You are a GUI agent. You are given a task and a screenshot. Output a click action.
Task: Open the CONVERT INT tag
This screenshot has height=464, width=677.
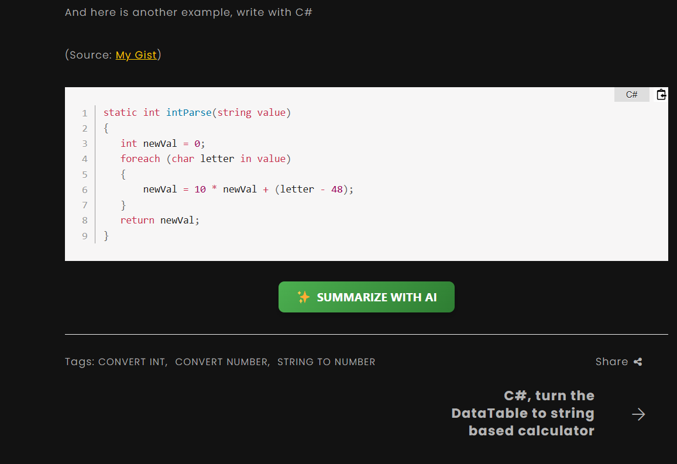click(x=132, y=362)
